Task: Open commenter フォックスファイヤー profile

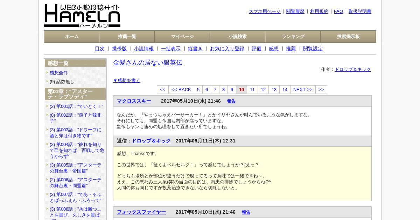Action: pos(141,212)
